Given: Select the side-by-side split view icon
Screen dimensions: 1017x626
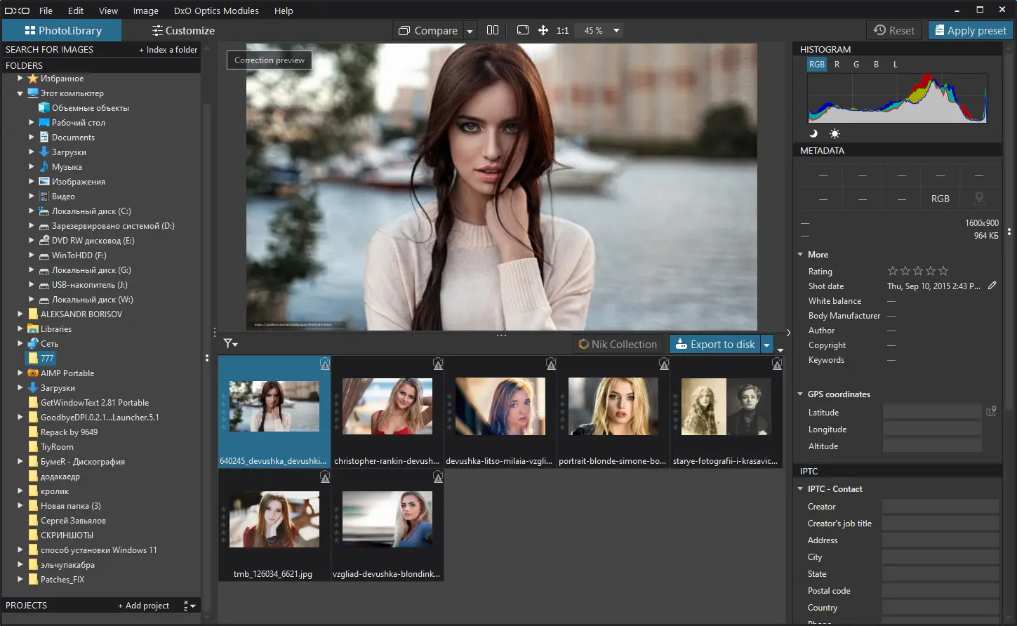Looking at the screenshot, I should click(493, 30).
